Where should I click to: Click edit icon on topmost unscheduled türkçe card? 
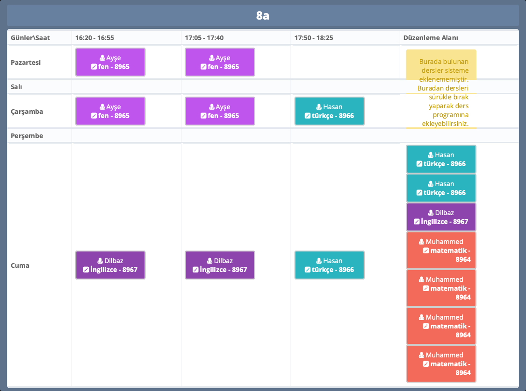[x=419, y=164]
